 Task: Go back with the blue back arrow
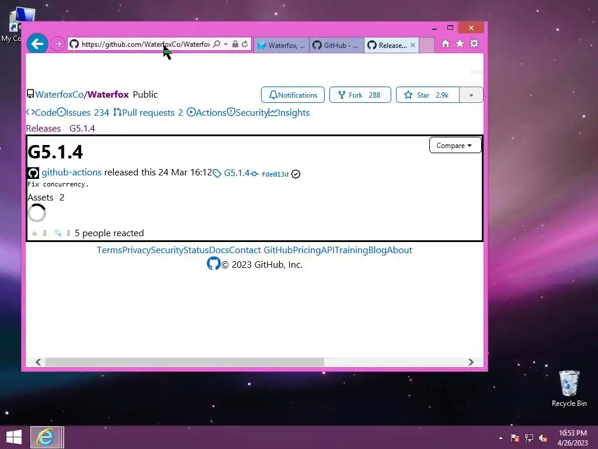tap(37, 44)
